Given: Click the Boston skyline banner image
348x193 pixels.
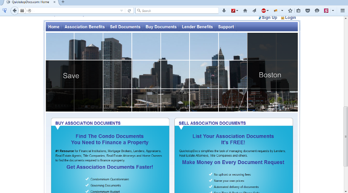Looking at the screenshot, I should coord(172,72).
